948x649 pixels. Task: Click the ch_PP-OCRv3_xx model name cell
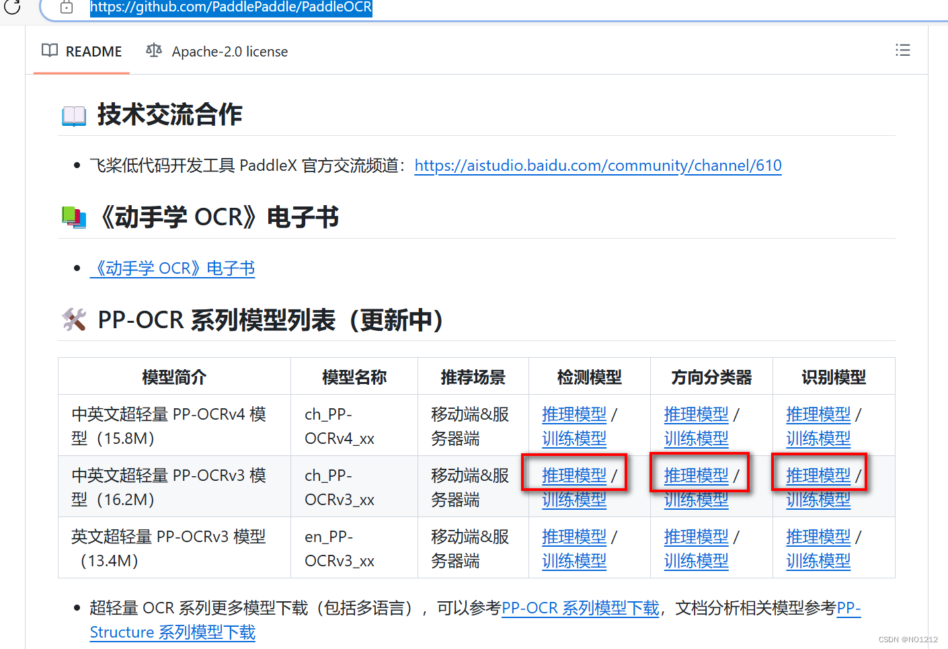point(354,487)
